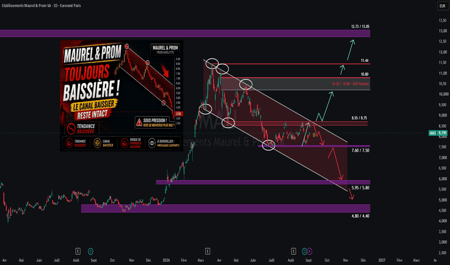Select the "12.73 / 13.05" label
The image size is (450, 265).
pos(360,26)
